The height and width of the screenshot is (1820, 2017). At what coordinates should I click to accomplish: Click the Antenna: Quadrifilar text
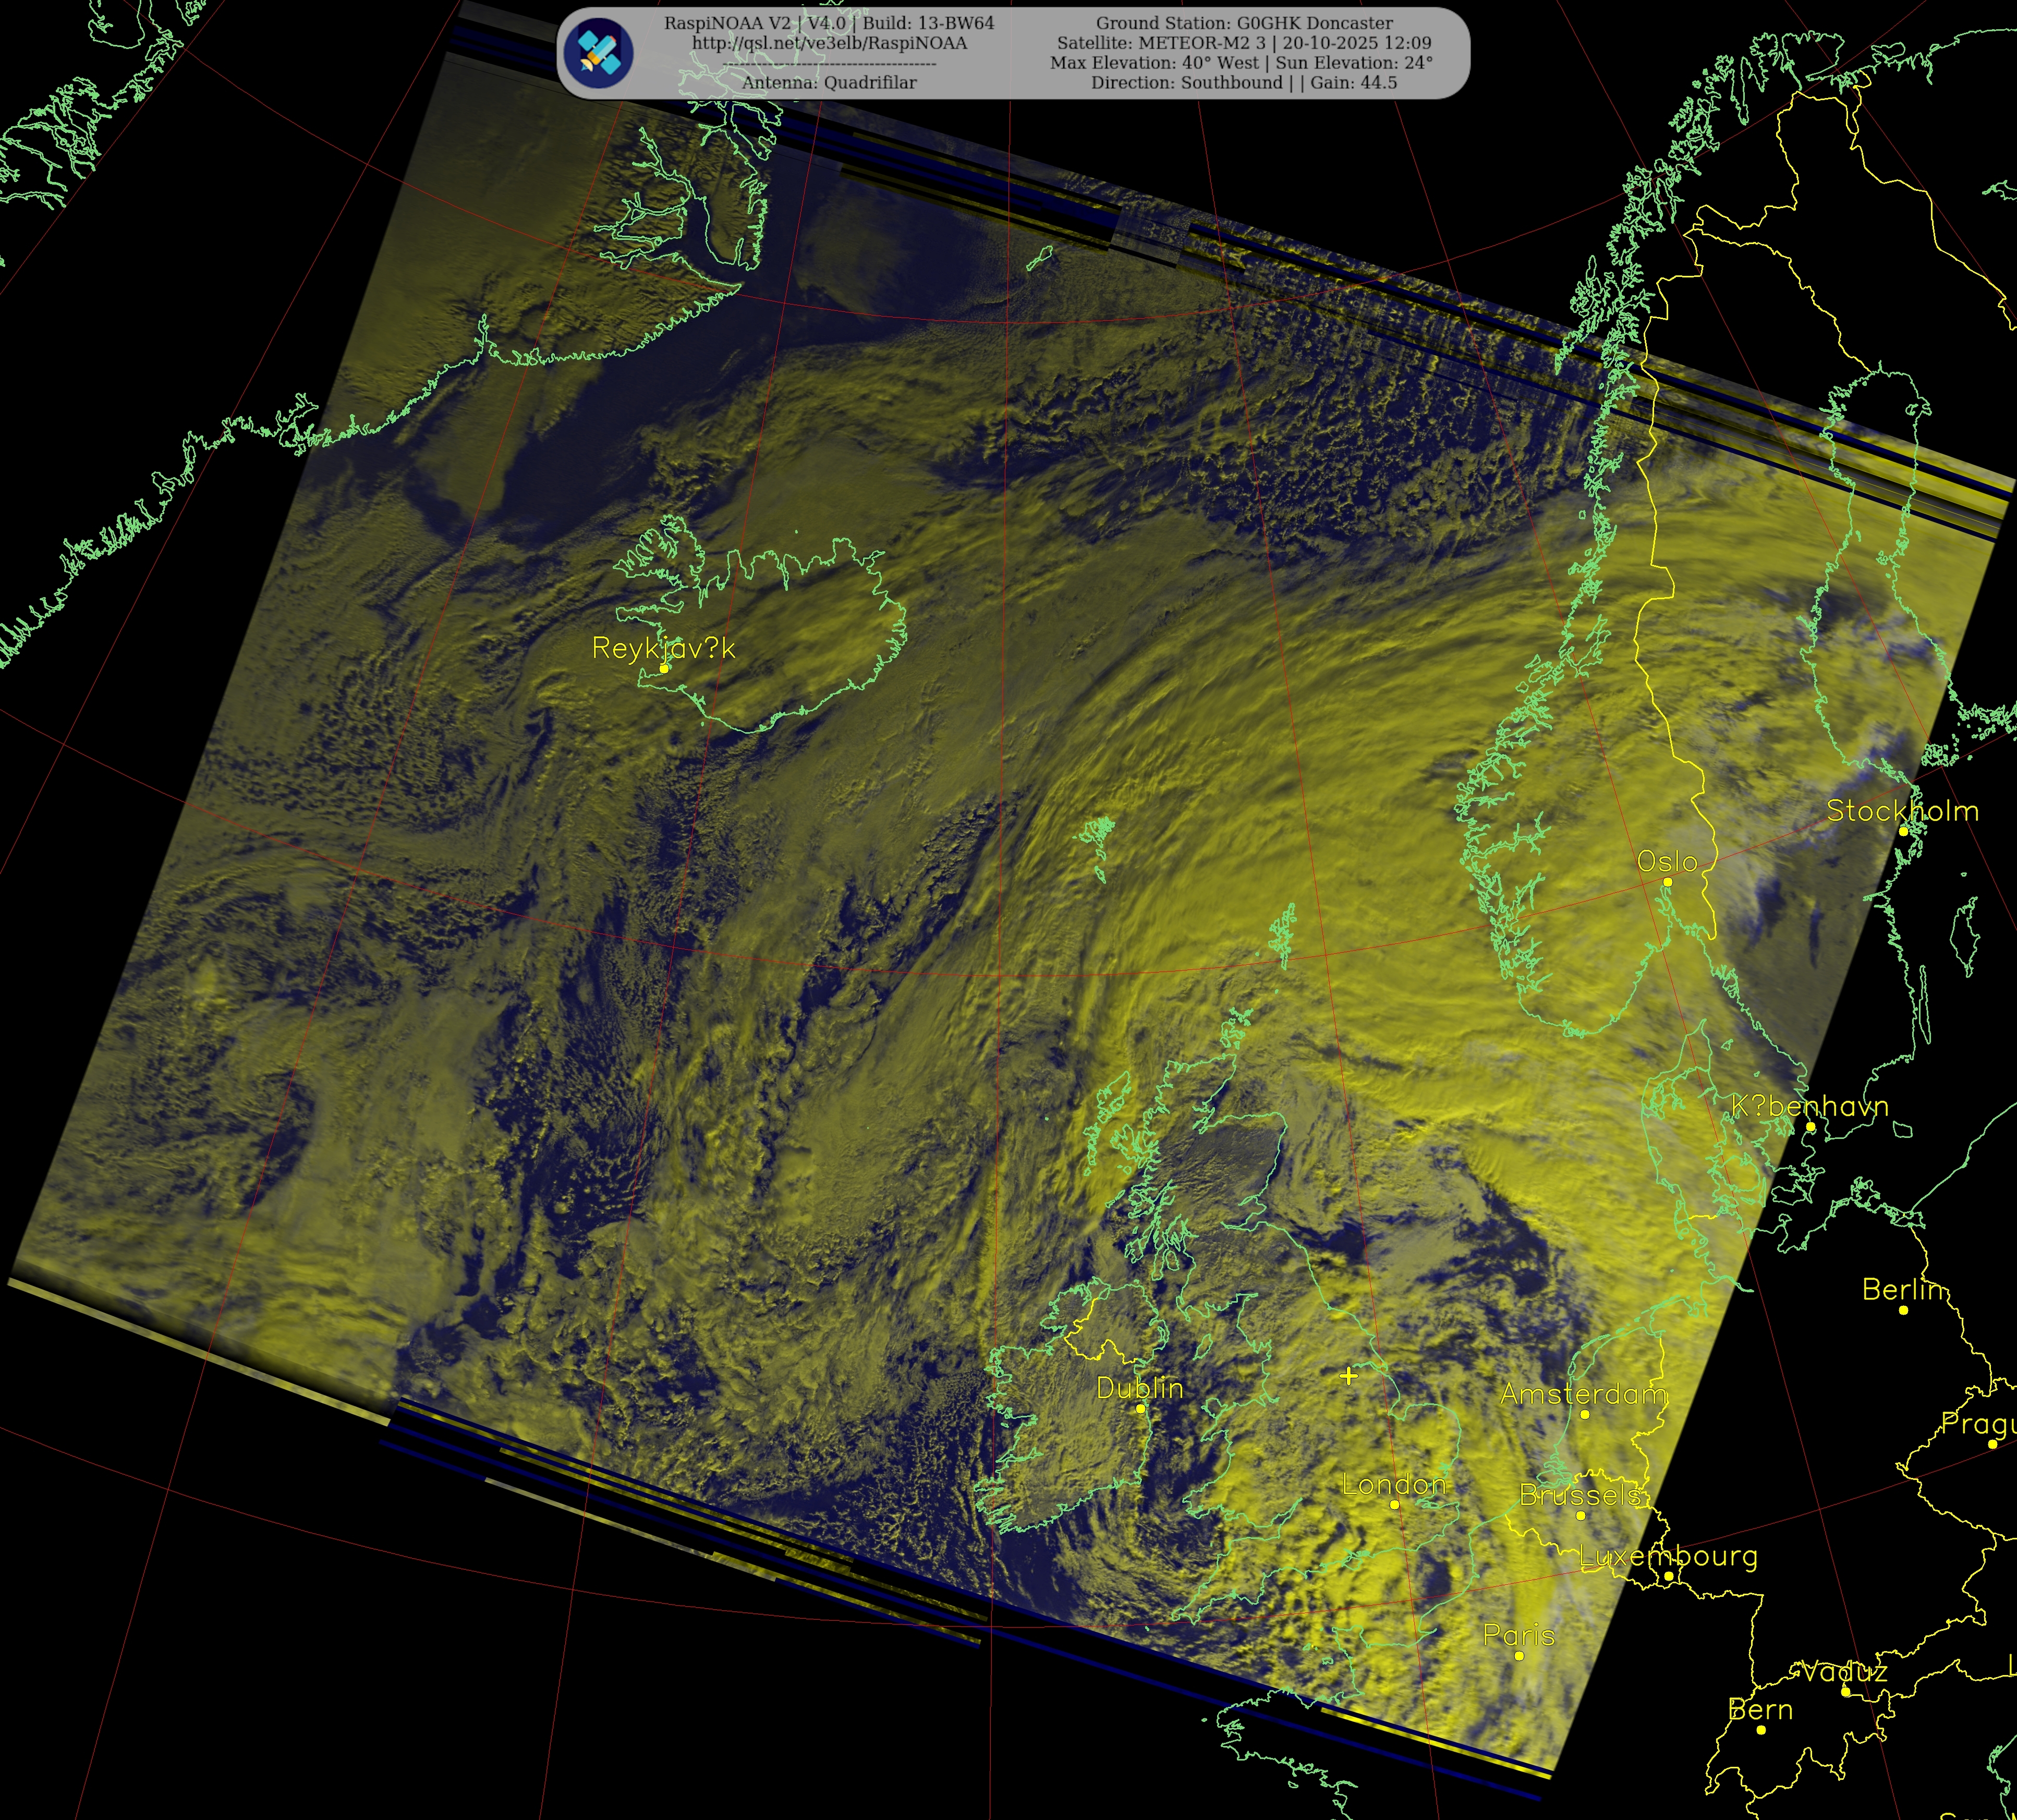click(x=829, y=83)
